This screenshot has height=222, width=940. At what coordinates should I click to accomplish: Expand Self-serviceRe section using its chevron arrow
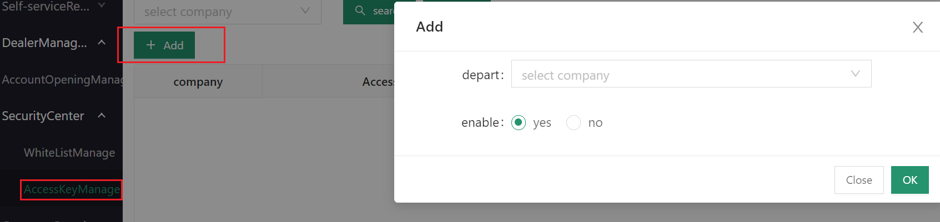[102, 6]
